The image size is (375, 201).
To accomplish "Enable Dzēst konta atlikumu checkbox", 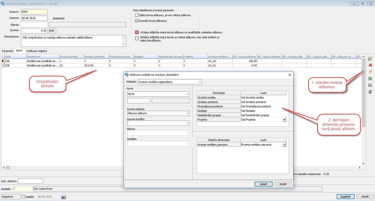I will tap(137, 15).
